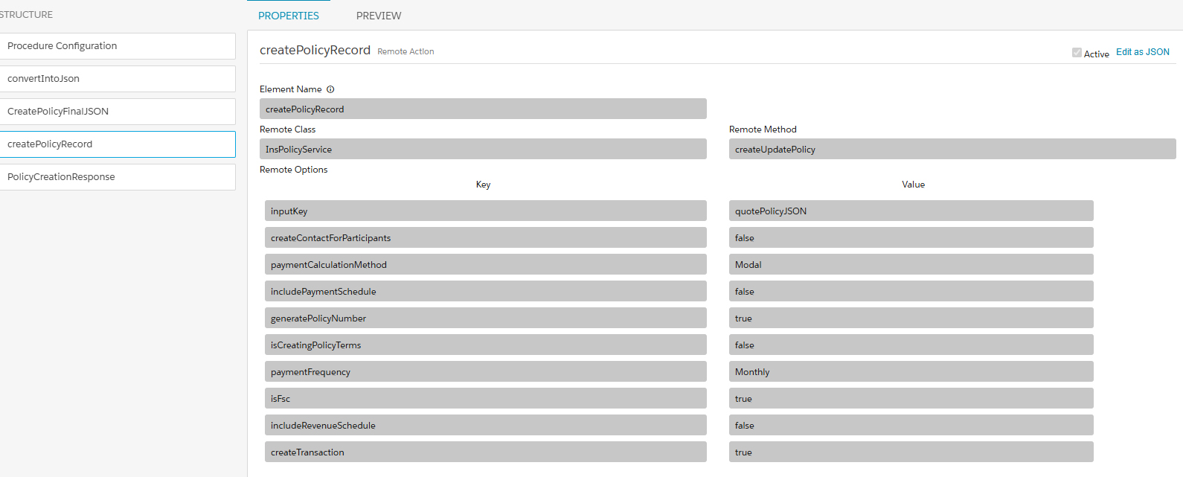The image size is (1183, 477).
Task: Click the Remote Method field createUpdatePolicy
Action: pos(952,150)
